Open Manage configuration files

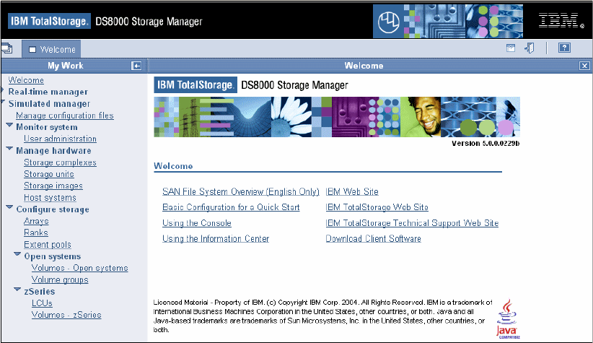point(65,116)
